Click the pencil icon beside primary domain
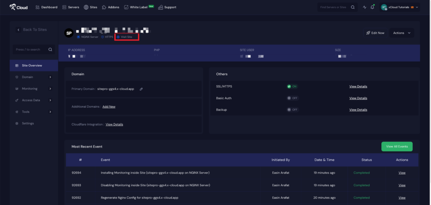This screenshot has width=431, height=205. [141, 89]
